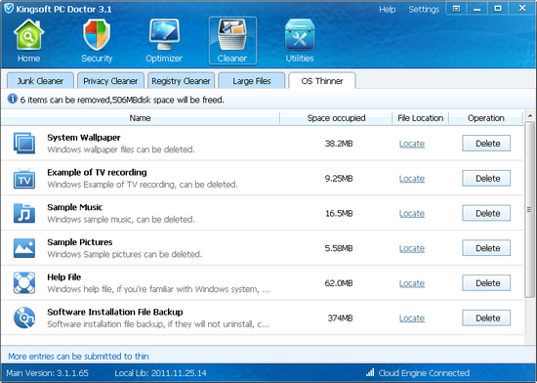Delete the Software Installation File Backup
This screenshot has height=383, width=537.
pyautogui.click(x=486, y=318)
